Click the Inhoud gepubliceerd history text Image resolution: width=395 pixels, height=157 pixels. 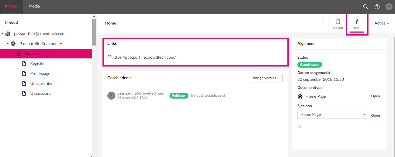tap(208, 96)
